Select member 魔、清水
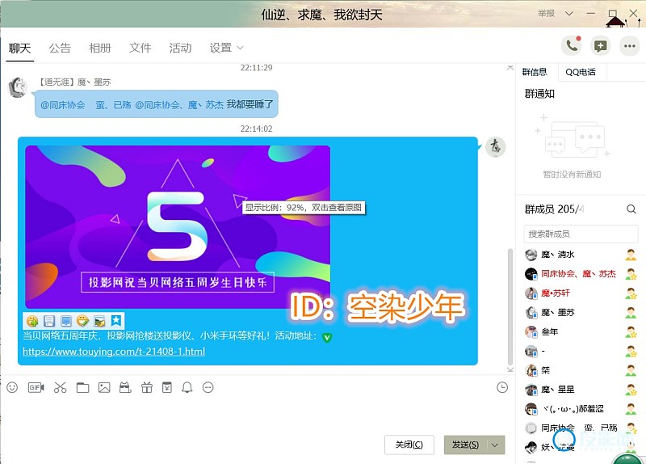The image size is (646, 464). 581,255
